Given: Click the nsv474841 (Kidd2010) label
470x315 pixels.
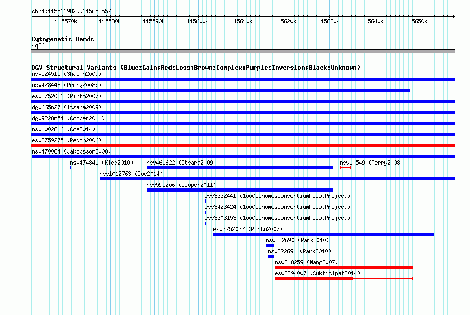Looking at the screenshot, I should pyautogui.click(x=101, y=163).
